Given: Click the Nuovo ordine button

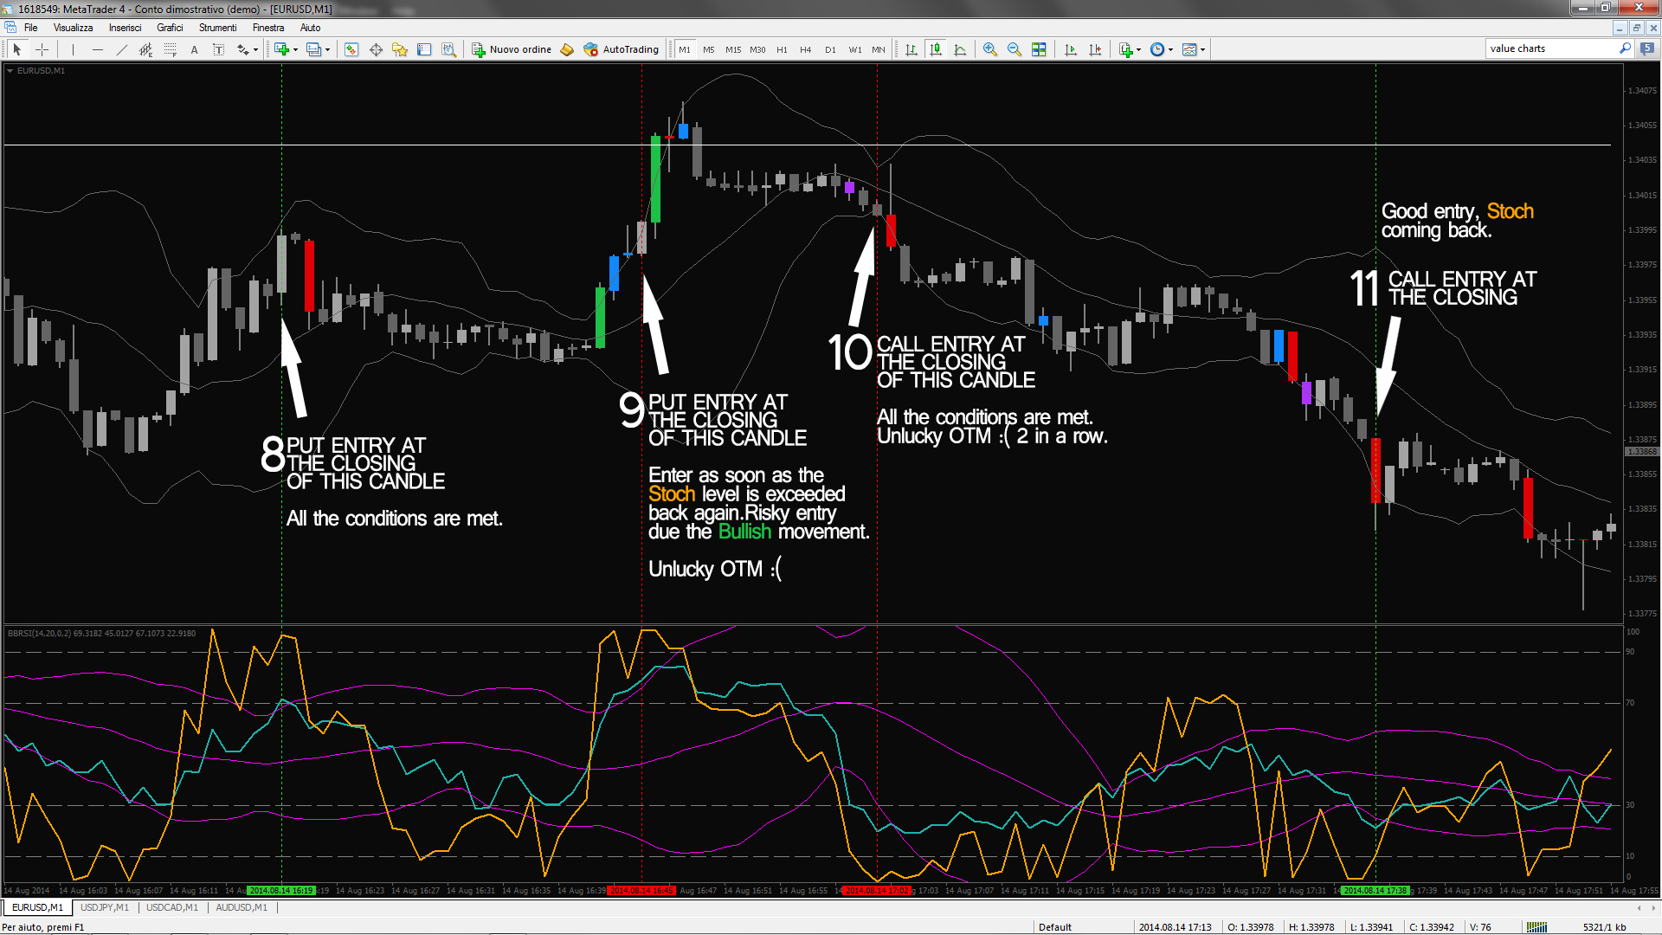Looking at the screenshot, I should coord(512,49).
